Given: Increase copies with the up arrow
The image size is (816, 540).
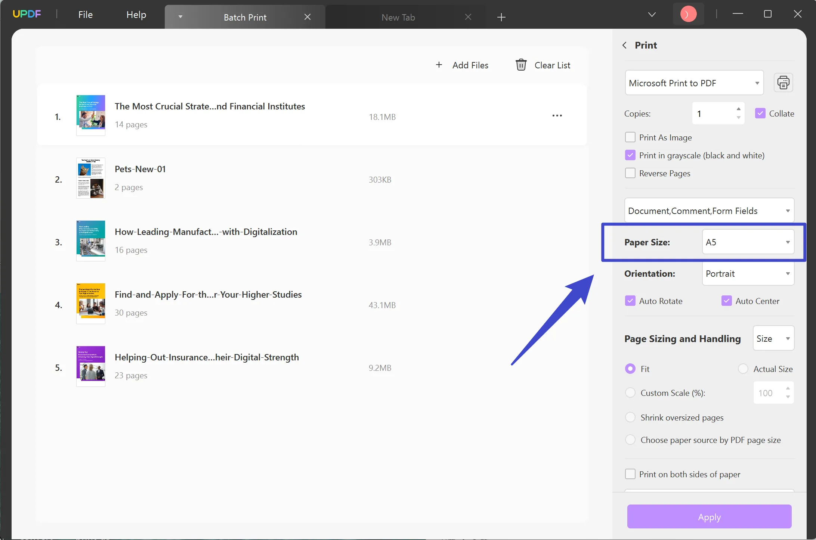Looking at the screenshot, I should click(x=738, y=109).
